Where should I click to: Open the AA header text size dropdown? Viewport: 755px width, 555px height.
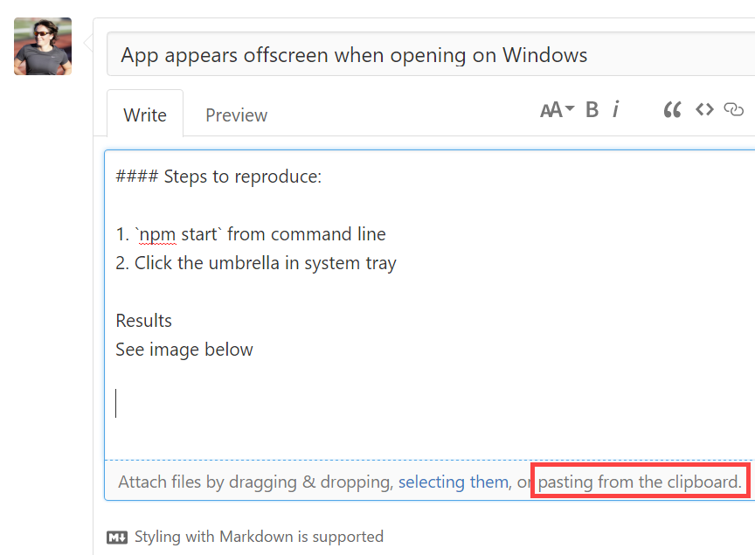pos(557,110)
